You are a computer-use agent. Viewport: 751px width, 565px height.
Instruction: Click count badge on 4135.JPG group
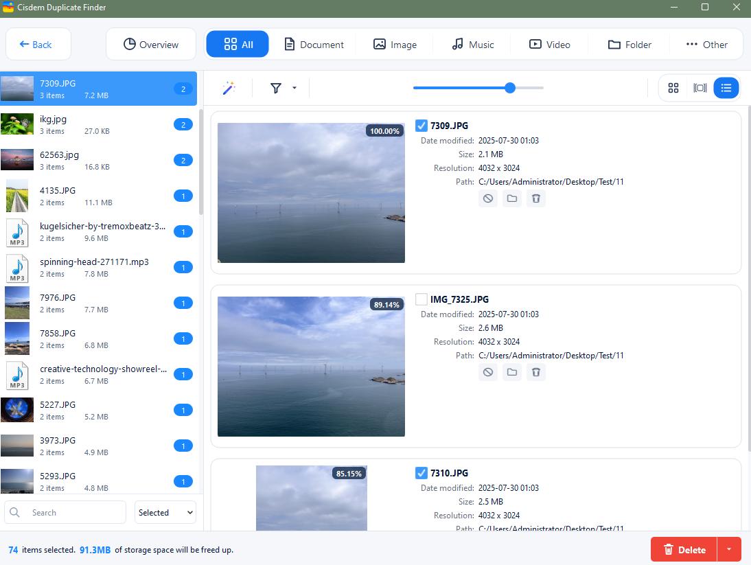click(183, 196)
